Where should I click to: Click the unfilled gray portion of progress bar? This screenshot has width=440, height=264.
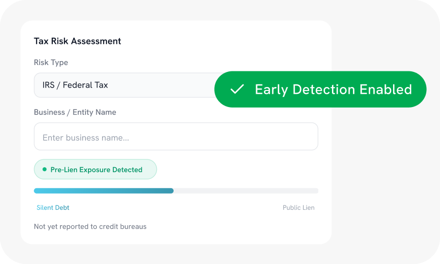(244, 191)
